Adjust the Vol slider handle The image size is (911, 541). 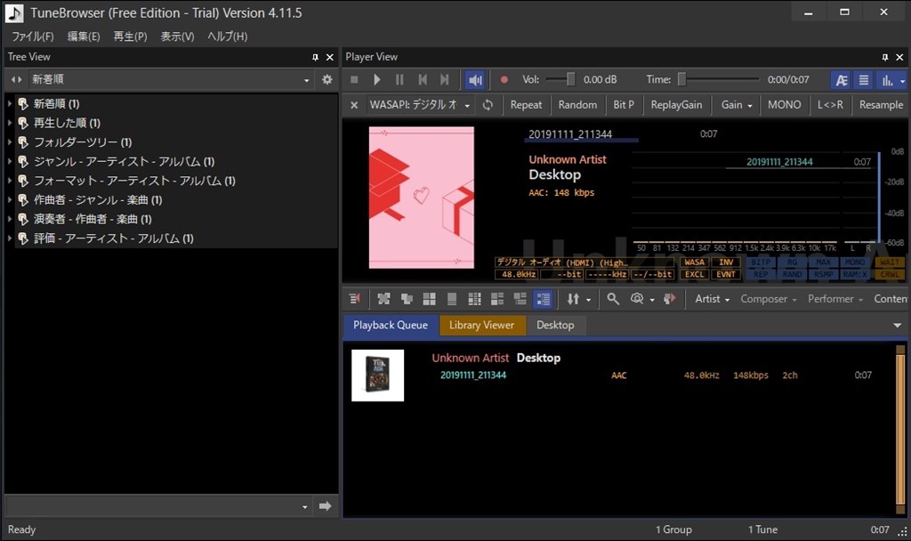click(x=570, y=79)
